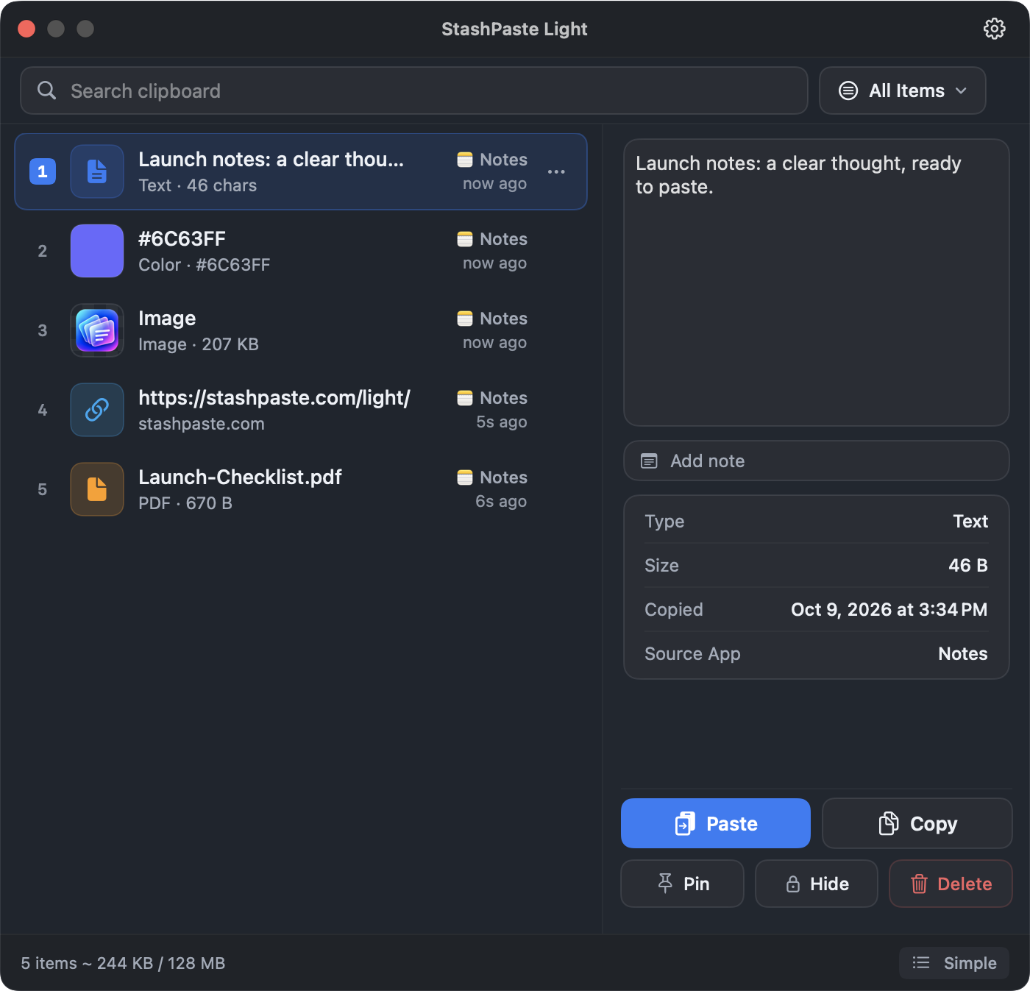Click the Notes app icon on #6C63FF row

[x=465, y=239]
